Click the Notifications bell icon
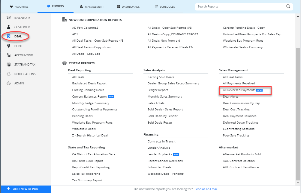 coord(9,74)
